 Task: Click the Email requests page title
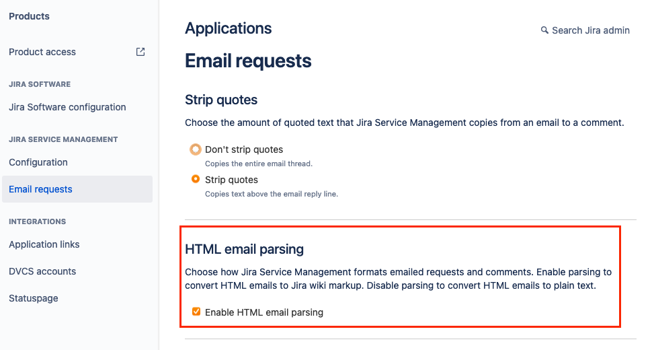click(248, 61)
